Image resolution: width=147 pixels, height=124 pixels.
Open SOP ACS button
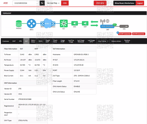tap(100, 3)
